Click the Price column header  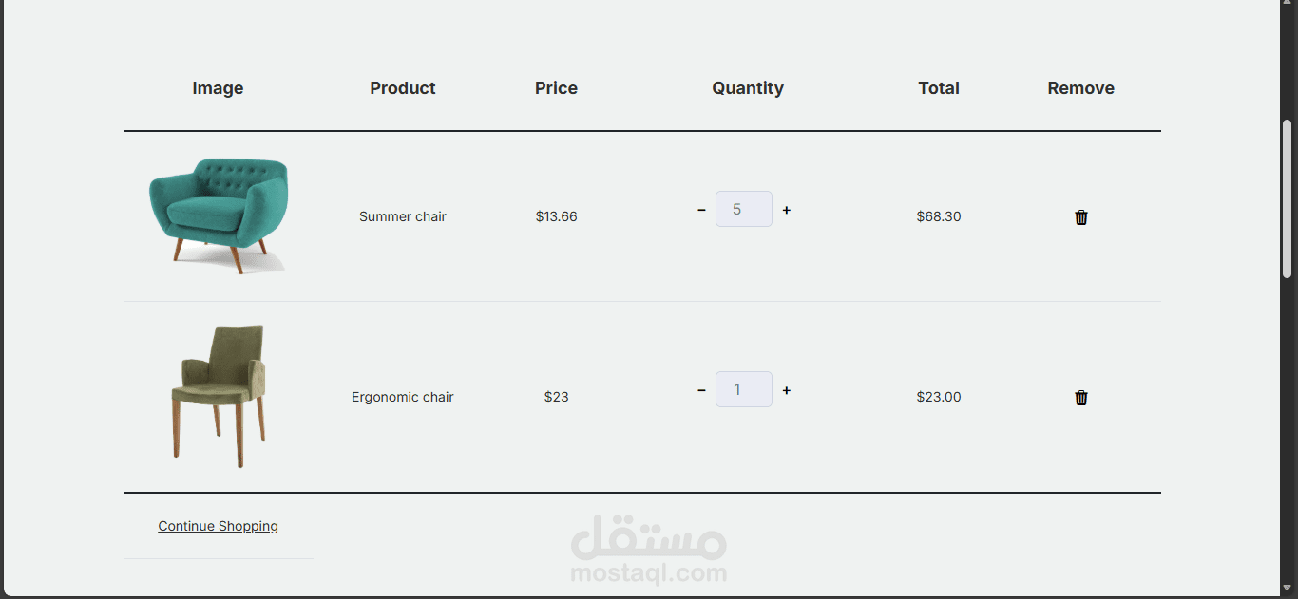(x=556, y=88)
